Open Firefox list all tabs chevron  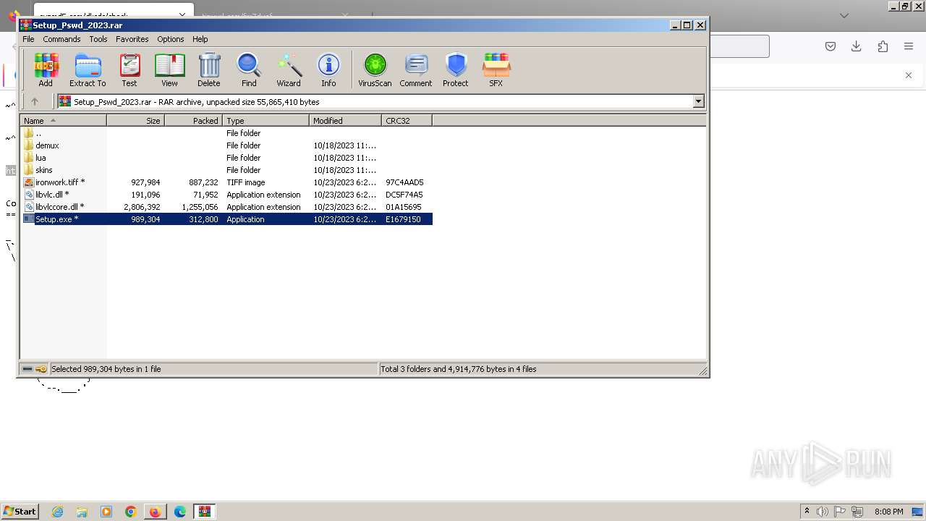844,15
